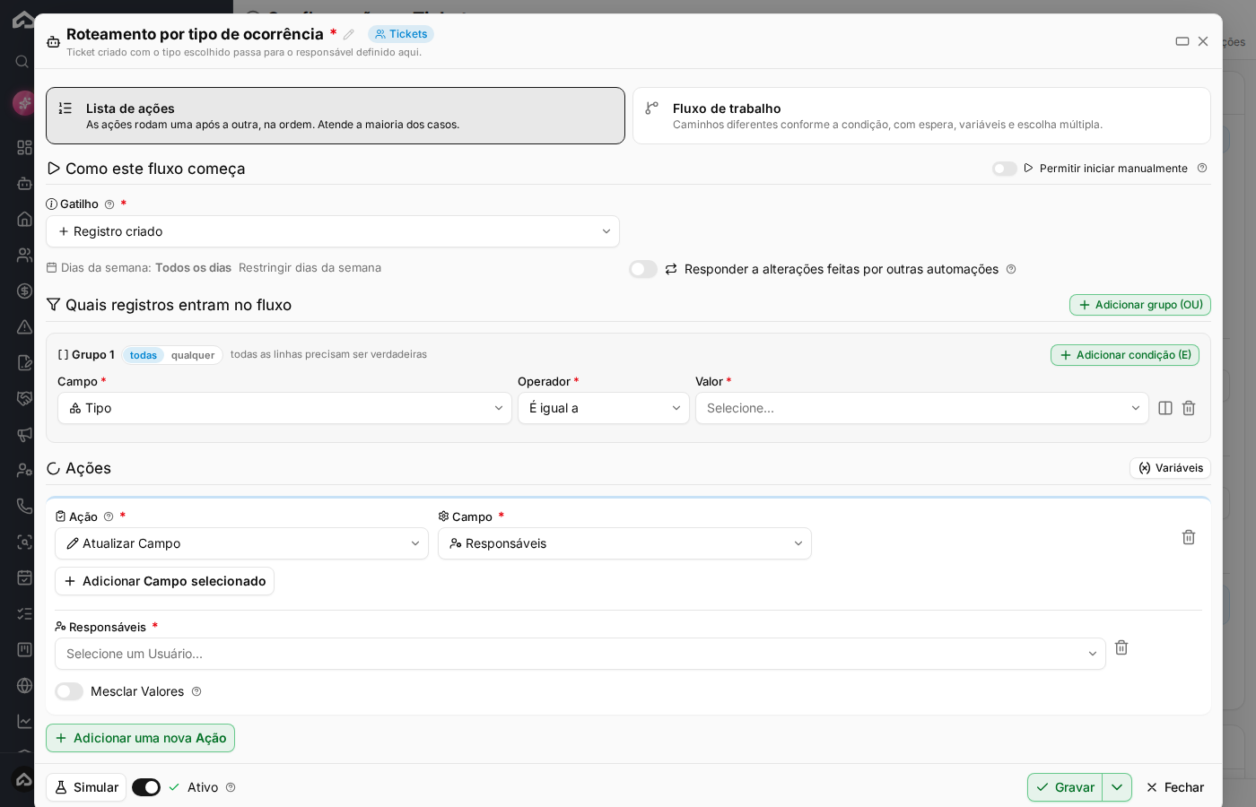The width and height of the screenshot is (1256, 807).
Task: Toggle the Ativo switch off
Action: click(x=146, y=787)
